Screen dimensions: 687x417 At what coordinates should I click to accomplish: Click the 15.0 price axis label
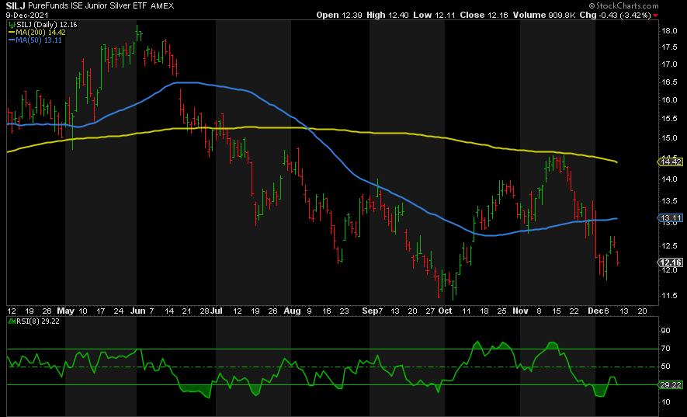click(669, 138)
